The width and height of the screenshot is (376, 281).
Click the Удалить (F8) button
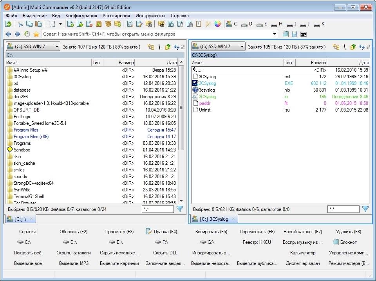click(x=349, y=232)
